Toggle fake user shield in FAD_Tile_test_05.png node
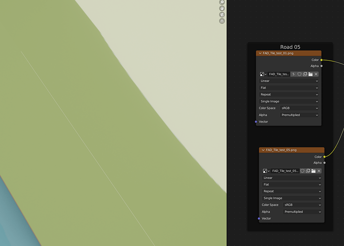This screenshot has width=344, height=246. click(302, 171)
